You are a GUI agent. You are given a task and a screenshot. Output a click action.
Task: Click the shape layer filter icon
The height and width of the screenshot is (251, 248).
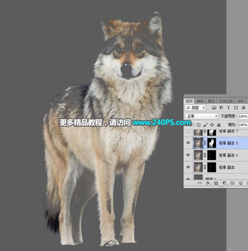tap(236, 108)
